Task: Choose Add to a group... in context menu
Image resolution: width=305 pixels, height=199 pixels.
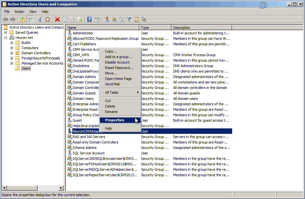Action: click(x=120, y=57)
